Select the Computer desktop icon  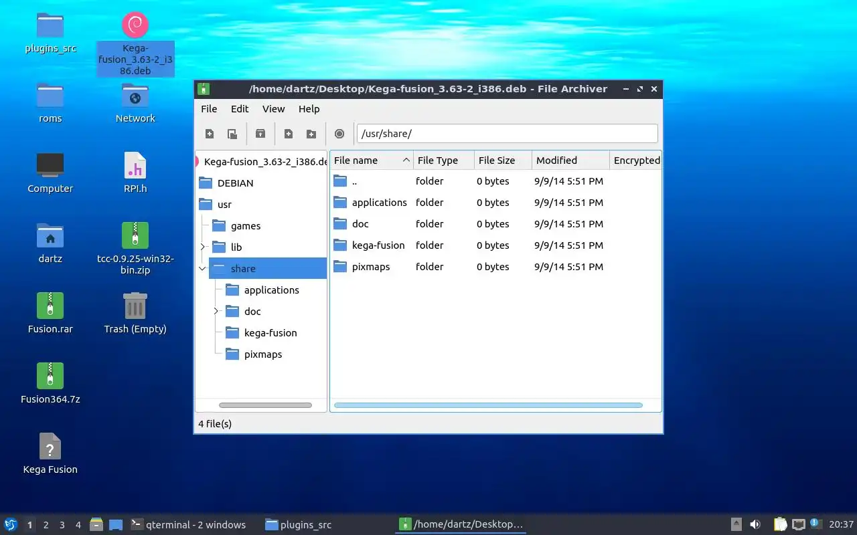[x=50, y=173]
